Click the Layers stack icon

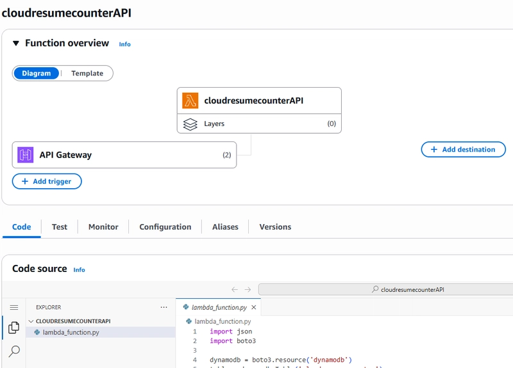coord(190,124)
